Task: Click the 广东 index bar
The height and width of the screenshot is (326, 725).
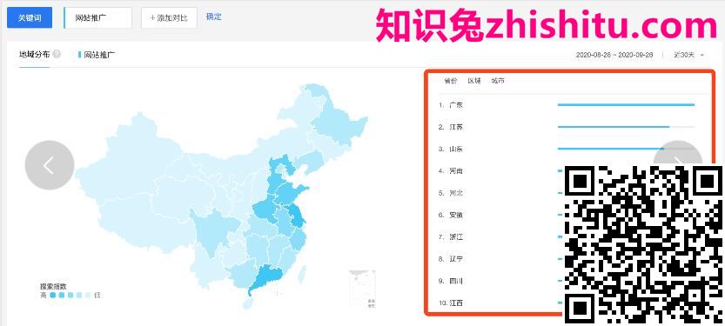Action: click(626, 105)
